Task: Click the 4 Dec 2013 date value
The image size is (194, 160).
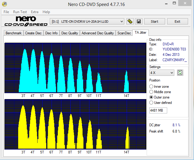Action: click(171, 55)
